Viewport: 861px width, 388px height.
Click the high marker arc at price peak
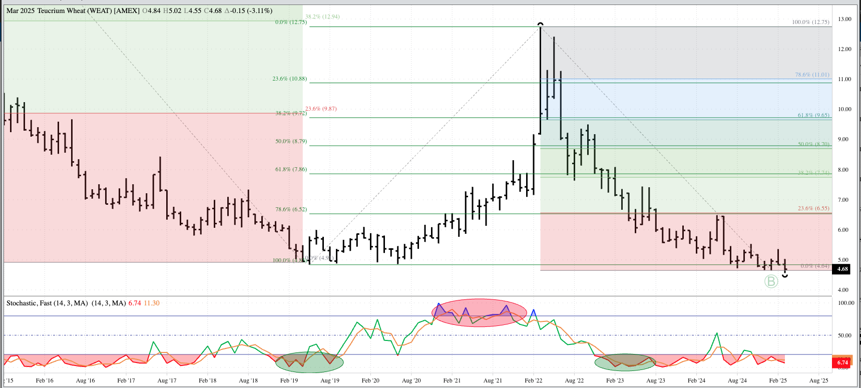[540, 24]
